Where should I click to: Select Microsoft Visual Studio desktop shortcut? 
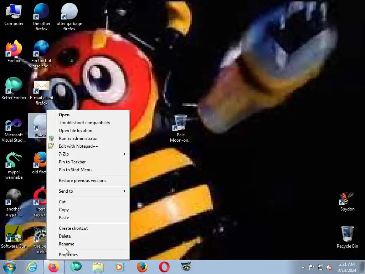tap(14, 131)
